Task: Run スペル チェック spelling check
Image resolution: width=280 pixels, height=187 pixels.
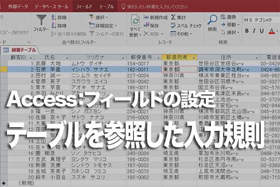Action: click(x=186, y=26)
